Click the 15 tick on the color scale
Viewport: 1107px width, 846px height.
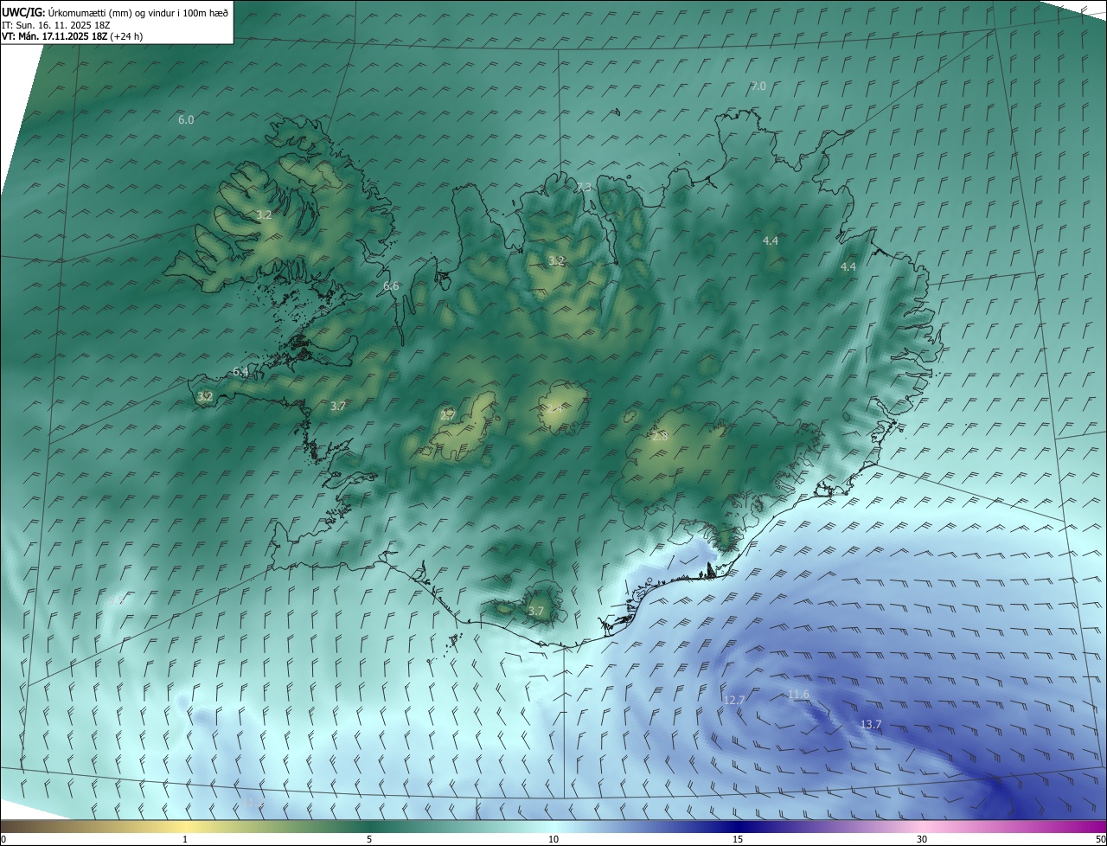(x=738, y=839)
